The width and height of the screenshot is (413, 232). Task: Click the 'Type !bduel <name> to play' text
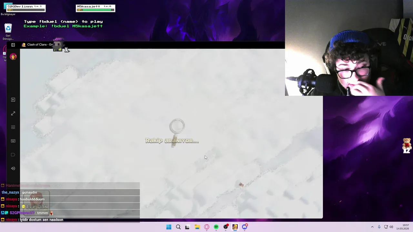tap(63, 22)
